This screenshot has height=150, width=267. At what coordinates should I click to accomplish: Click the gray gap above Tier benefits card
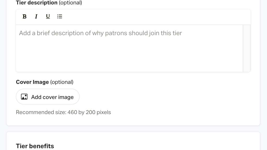[133, 129]
